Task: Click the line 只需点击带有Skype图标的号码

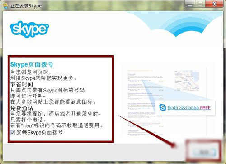Action: click(x=47, y=90)
